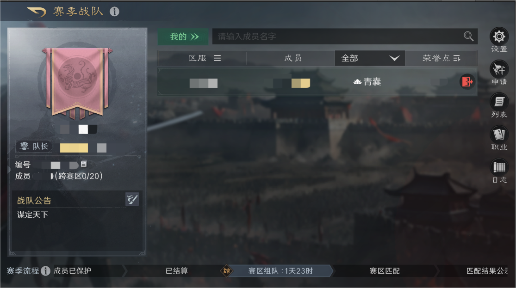516x288 pixels.
Task: Open the 日志 log icon
Action: pos(499,167)
